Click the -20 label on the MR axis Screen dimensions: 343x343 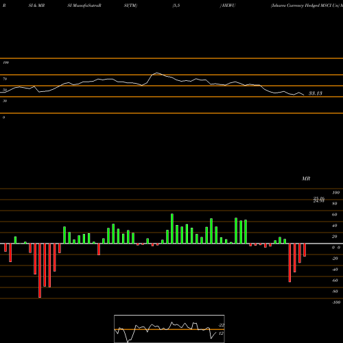(335, 259)
